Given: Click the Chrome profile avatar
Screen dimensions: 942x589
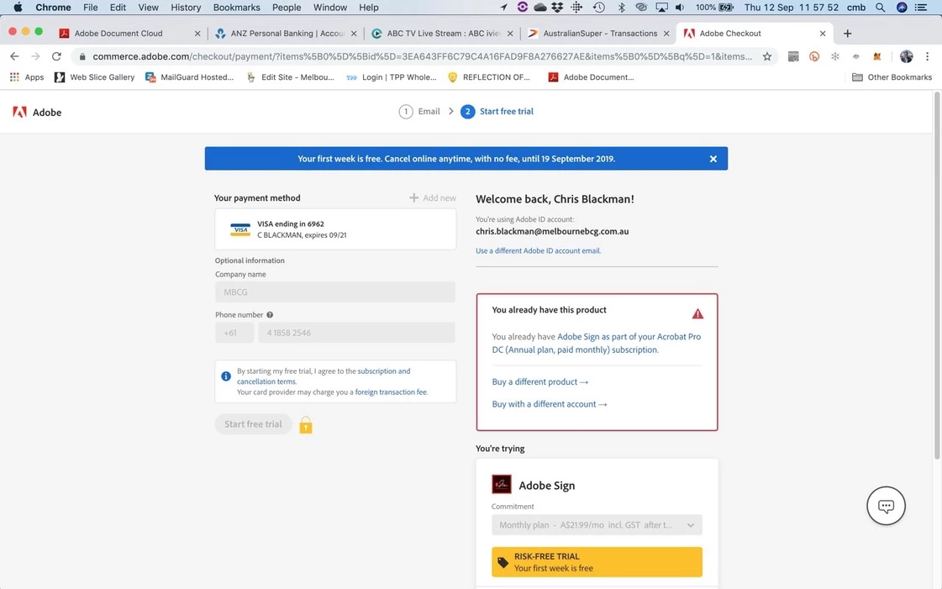Looking at the screenshot, I should coord(906,56).
